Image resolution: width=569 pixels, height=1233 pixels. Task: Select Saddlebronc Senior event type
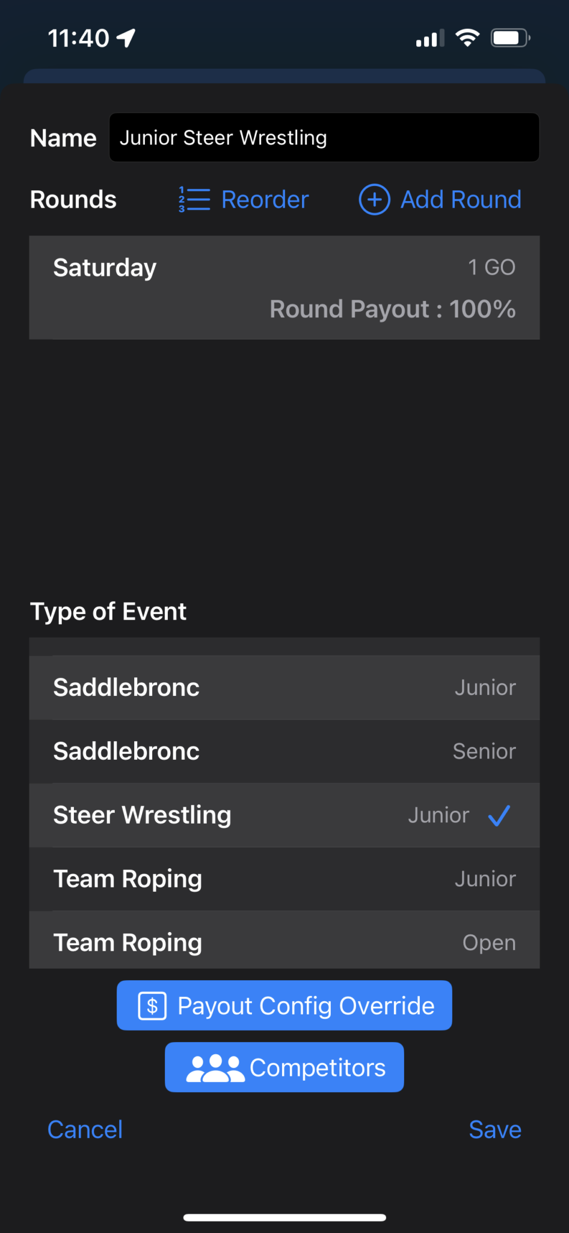(284, 751)
